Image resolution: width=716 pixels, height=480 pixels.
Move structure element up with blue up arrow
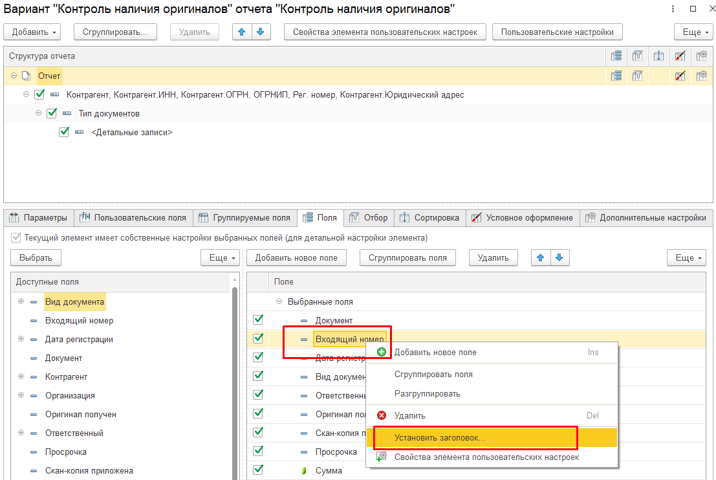242,32
